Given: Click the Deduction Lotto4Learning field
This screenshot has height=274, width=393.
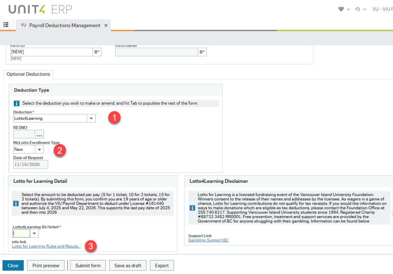Looking at the screenshot, I should (x=50, y=118).
